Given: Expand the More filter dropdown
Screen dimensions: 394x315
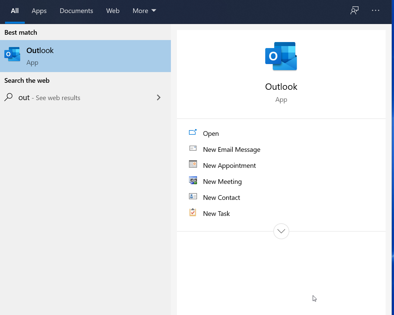Looking at the screenshot, I should coord(144,11).
